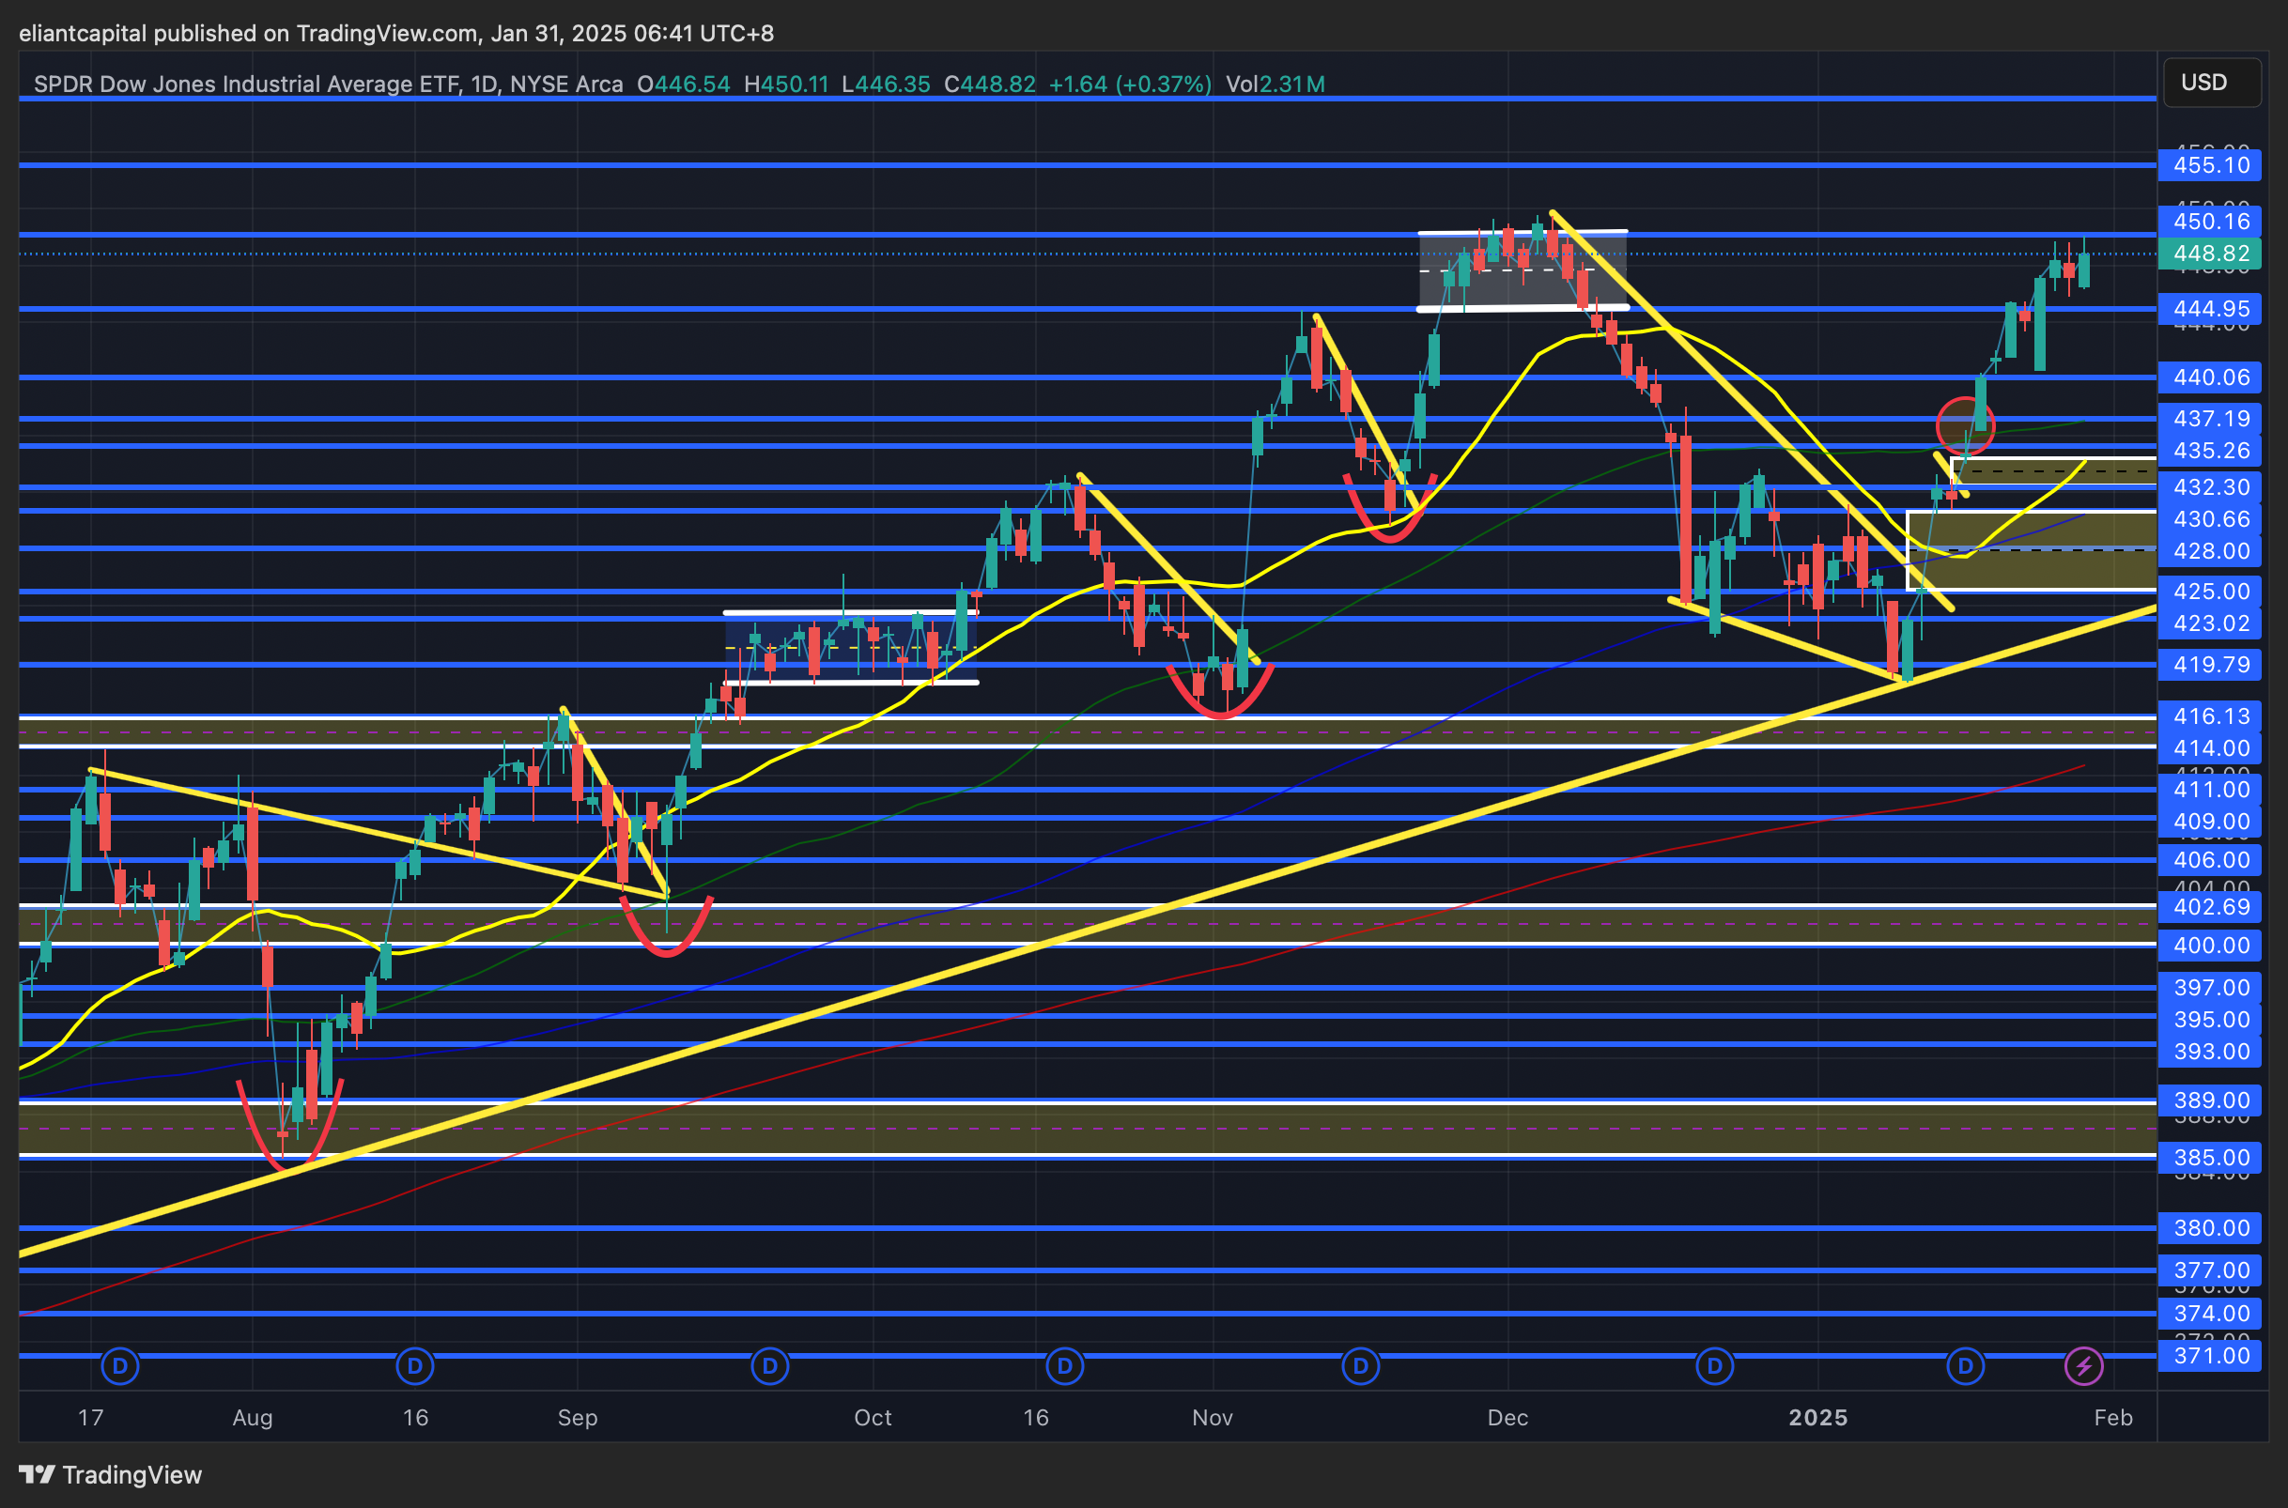Click the 2025 label on the time axis
Viewport: 2288px width, 1508px height.
(1817, 1418)
